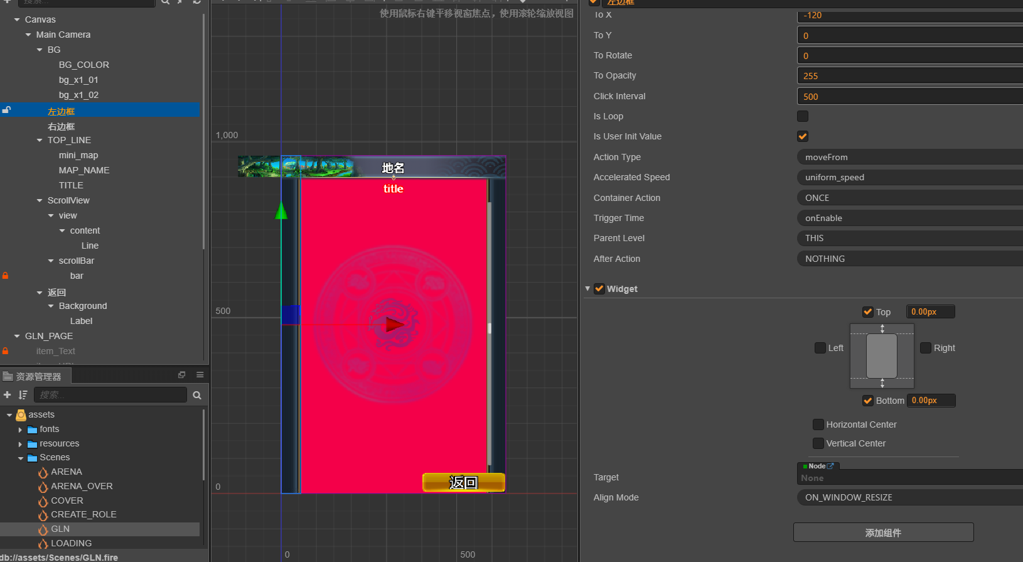1023x562 pixels.
Task: Click the fonts folder icon
Action: pos(32,430)
